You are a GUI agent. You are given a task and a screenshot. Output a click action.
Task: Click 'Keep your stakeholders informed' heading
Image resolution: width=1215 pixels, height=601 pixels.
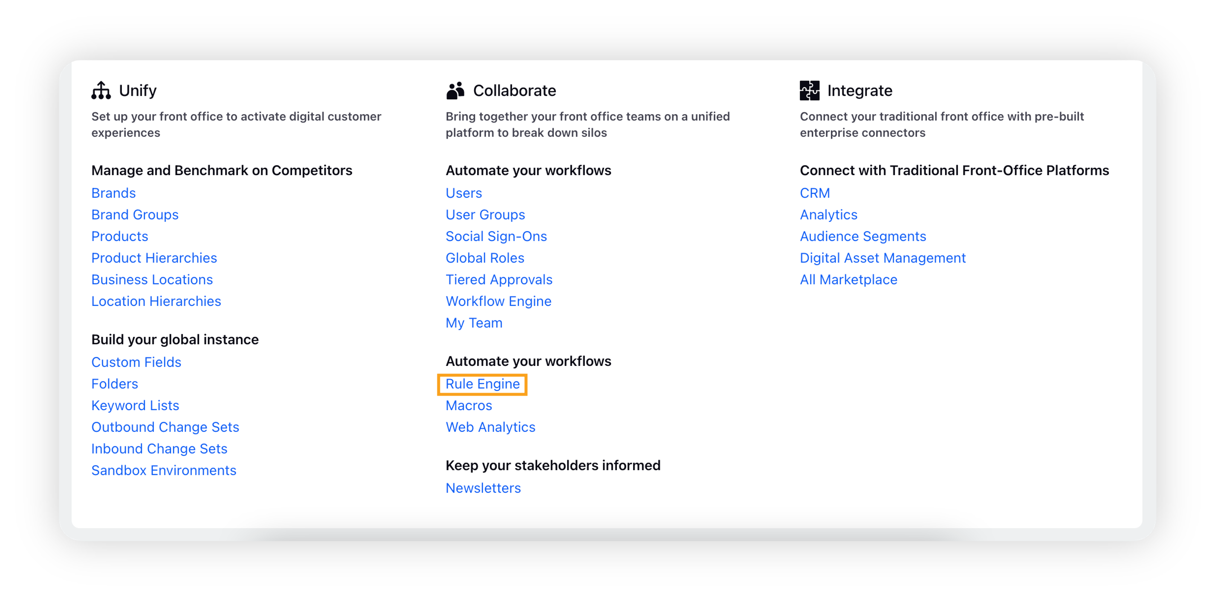coord(553,465)
